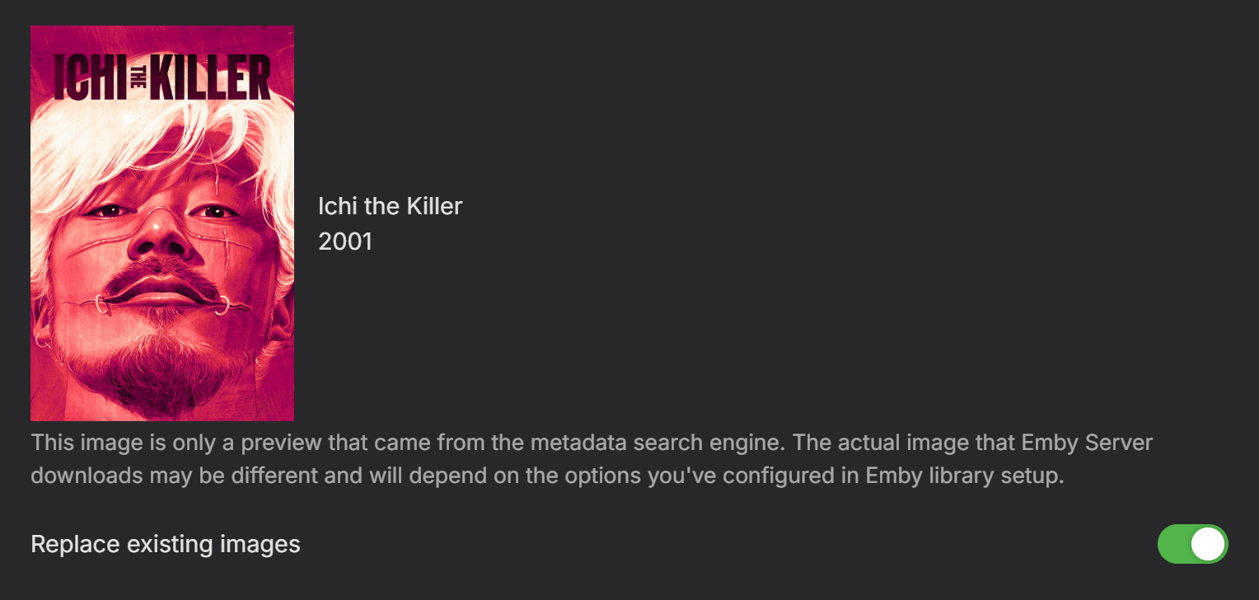Click the "Replace existing images" label

[165, 545]
